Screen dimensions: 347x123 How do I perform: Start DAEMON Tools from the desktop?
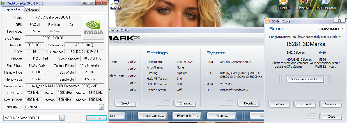point(325,4)
